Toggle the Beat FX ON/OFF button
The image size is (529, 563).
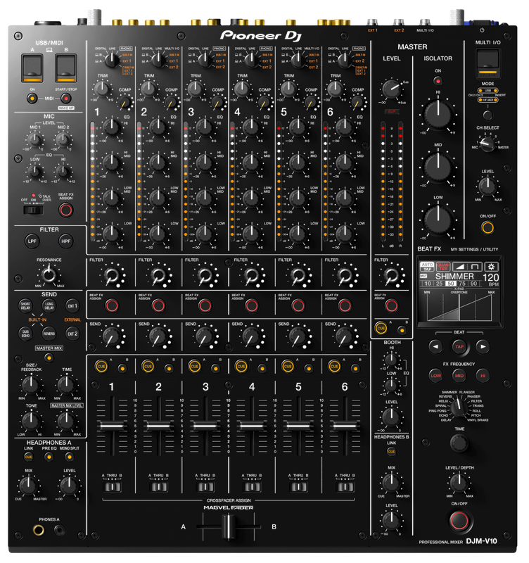tap(459, 521)
